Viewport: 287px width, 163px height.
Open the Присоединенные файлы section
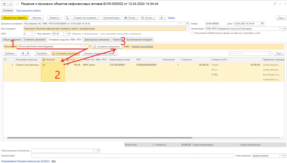(x=28, y=11)
